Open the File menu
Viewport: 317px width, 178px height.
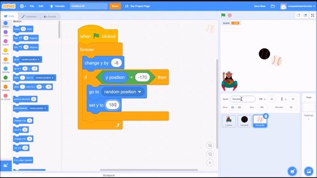(32, 6)
